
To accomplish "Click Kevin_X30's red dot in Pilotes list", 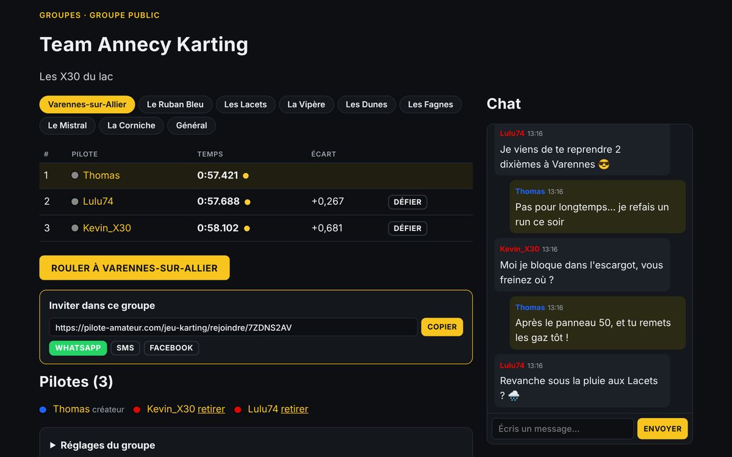I will (x=137, y=409).
